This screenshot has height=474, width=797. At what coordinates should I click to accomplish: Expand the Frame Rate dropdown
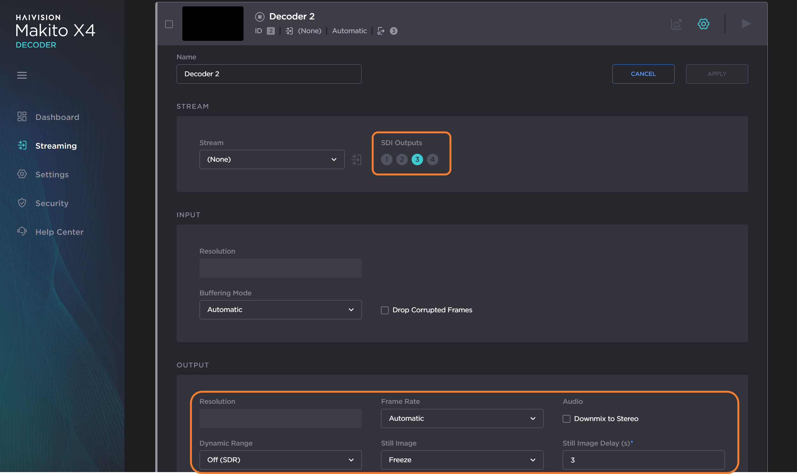tap(459, 418)
